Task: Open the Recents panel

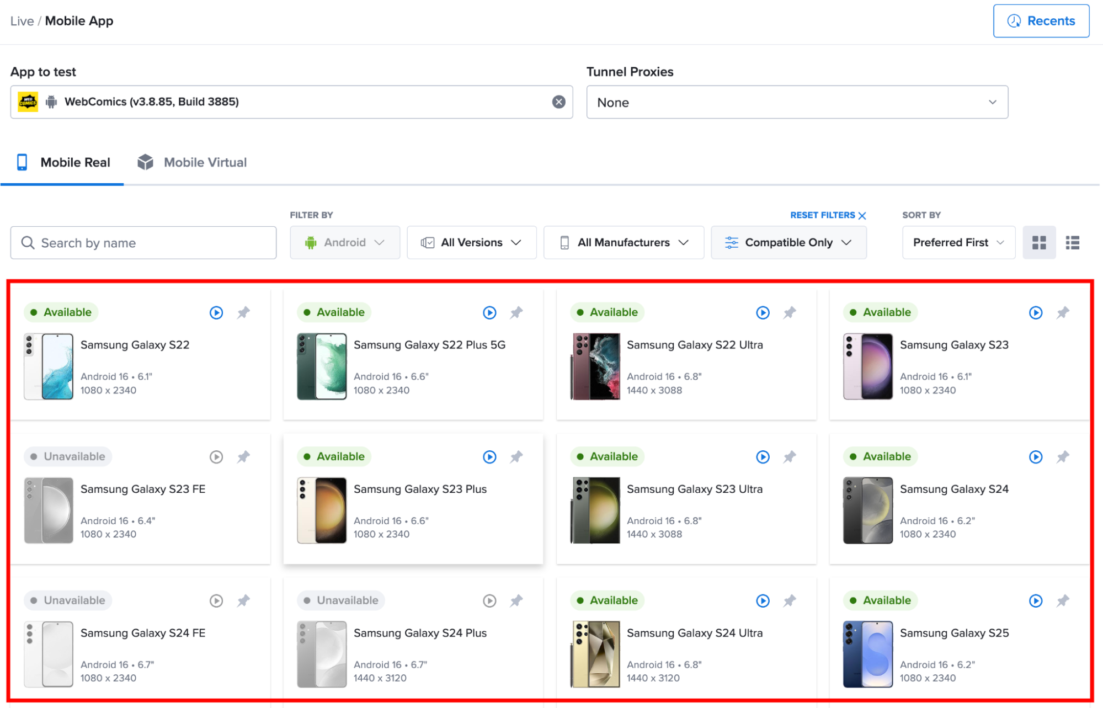Action: (x=1041, y=21)
